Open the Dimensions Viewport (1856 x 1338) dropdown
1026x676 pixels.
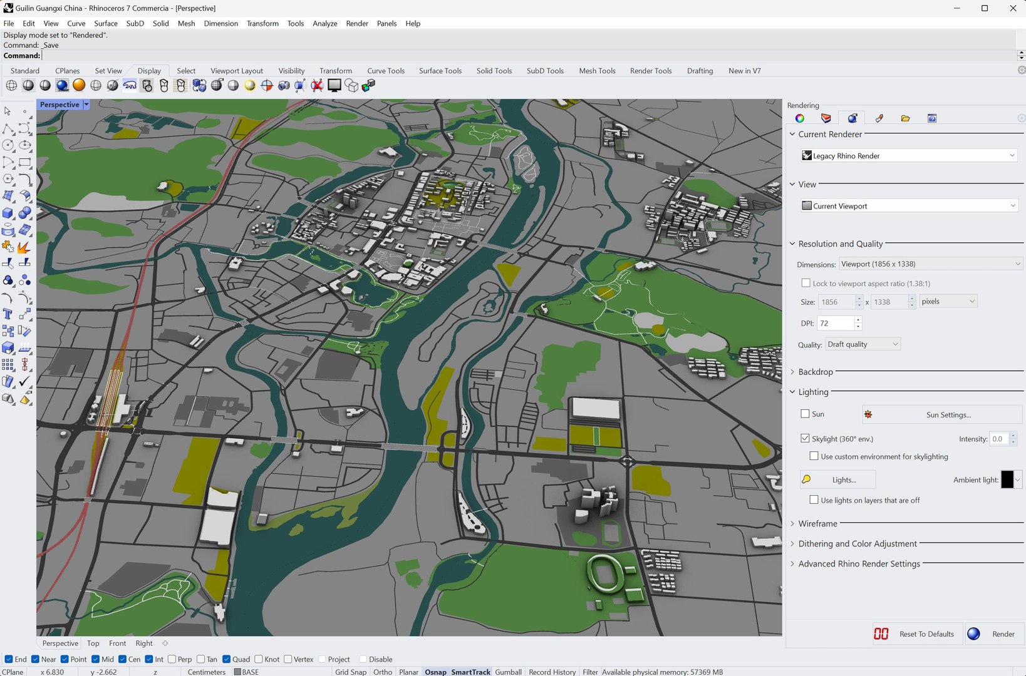(x=931, y=264)
